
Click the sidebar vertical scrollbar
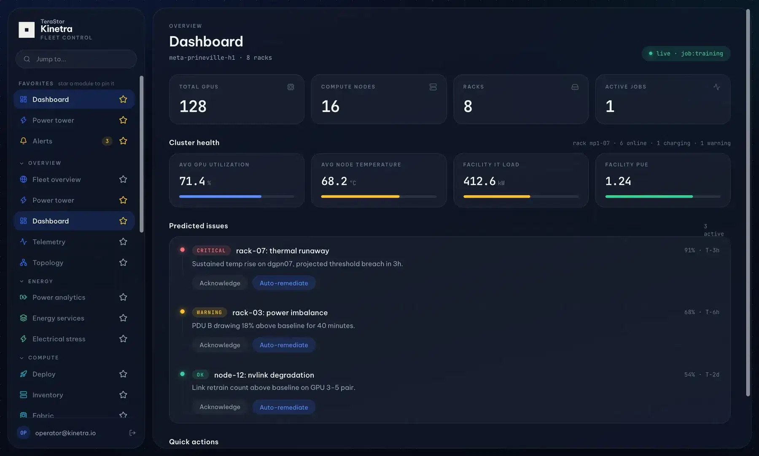(142, 154)
